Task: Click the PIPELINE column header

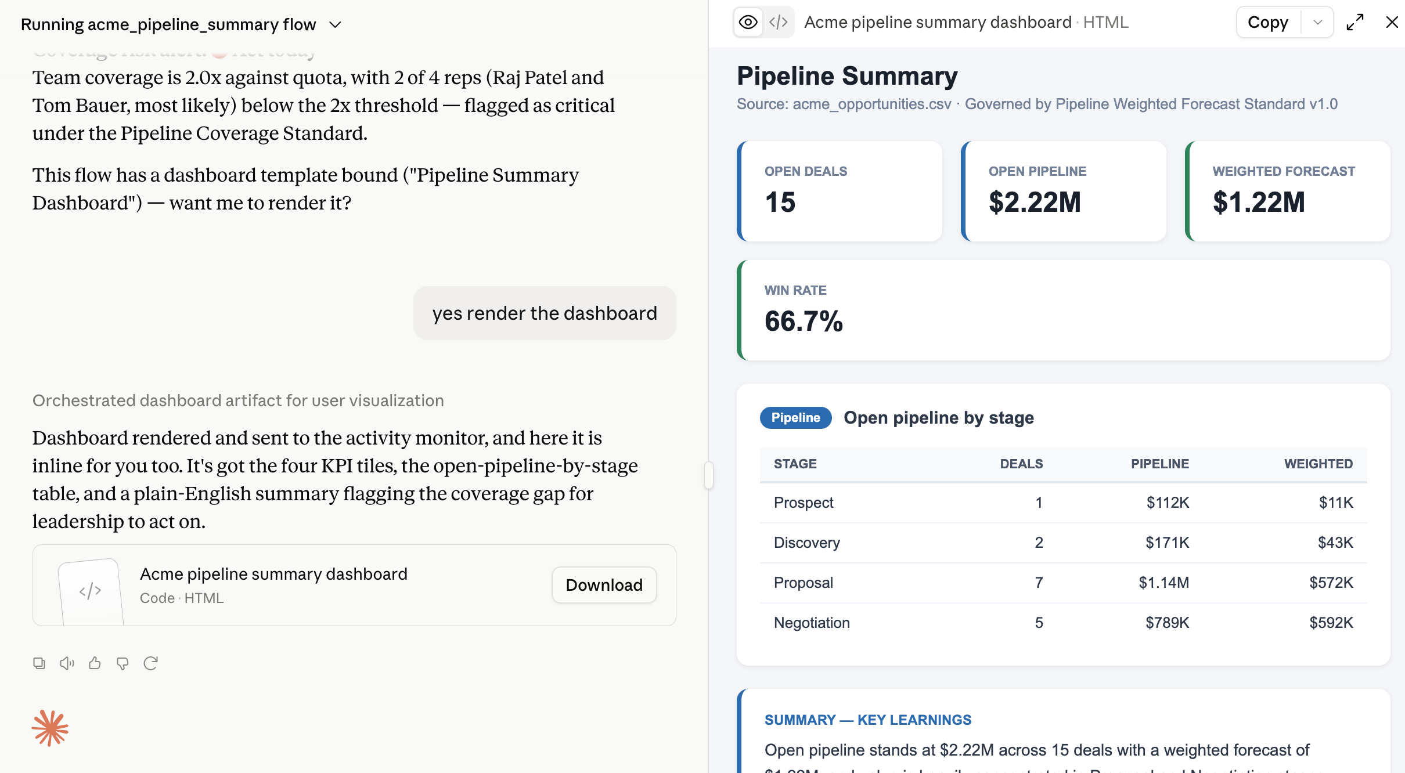Action: pos(1160,464)
